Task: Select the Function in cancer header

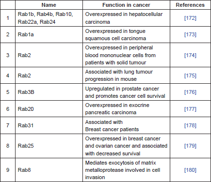Action: [126, 5]
